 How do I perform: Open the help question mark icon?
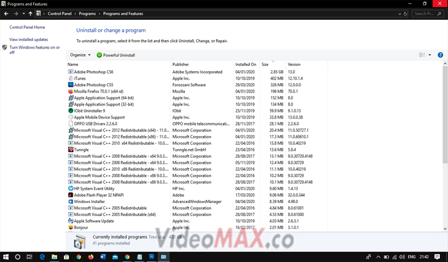pyautogui.click(x=441, y=55)
